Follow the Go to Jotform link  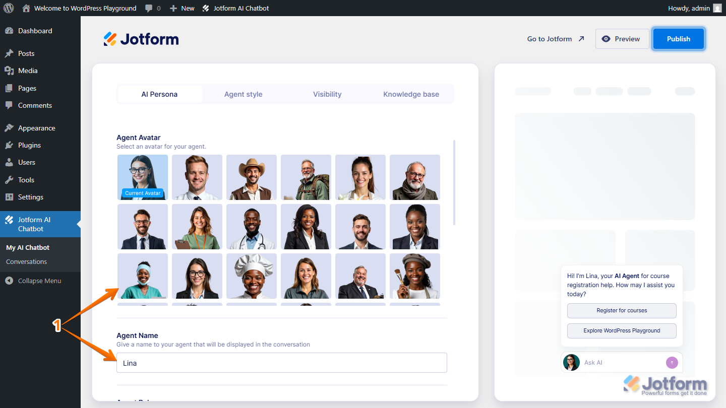pyautogui.click(x=556, y=39)
